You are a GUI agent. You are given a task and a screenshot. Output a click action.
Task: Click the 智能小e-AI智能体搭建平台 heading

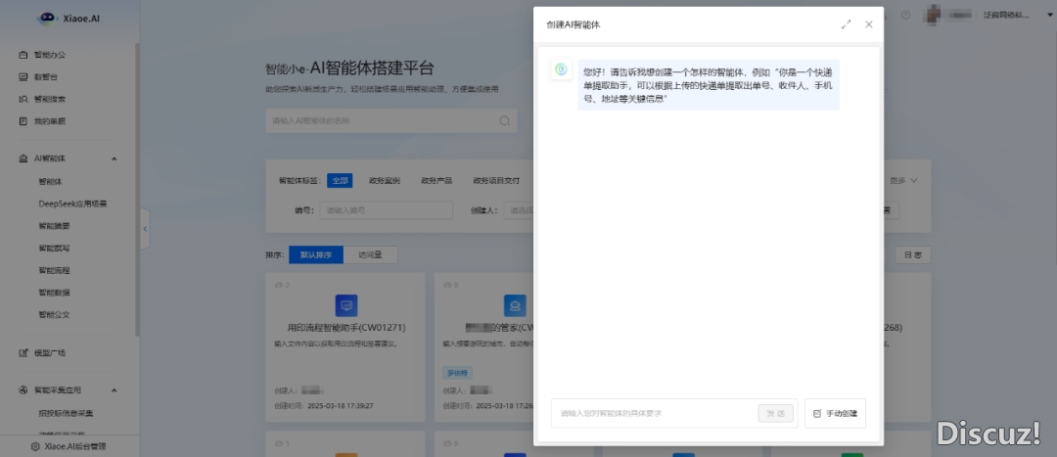click(349, 69)
